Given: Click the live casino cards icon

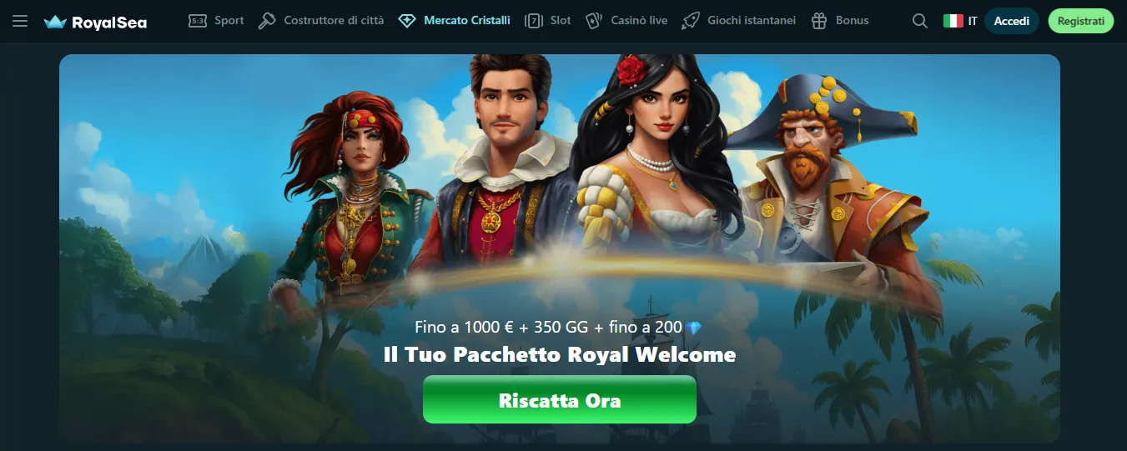Looking at the screenshot, I should tap(594, 21).
